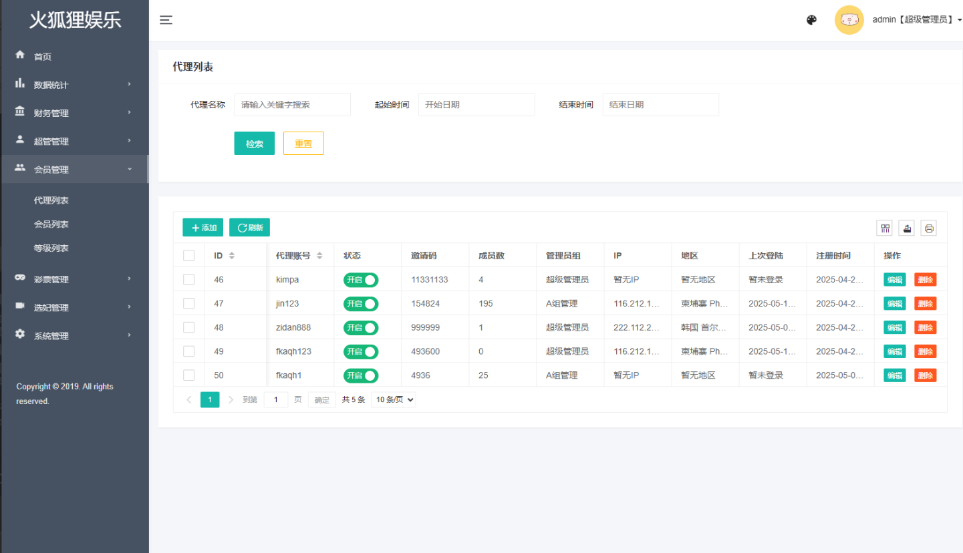Sort by the ID column arrows
This screenshot has height=553, width=963.
[232, 256]
